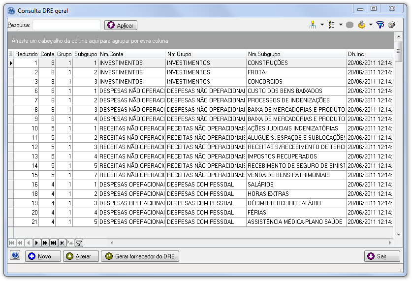
Task: Click the blue funnel filter icon
Action: tap(380, 25)
